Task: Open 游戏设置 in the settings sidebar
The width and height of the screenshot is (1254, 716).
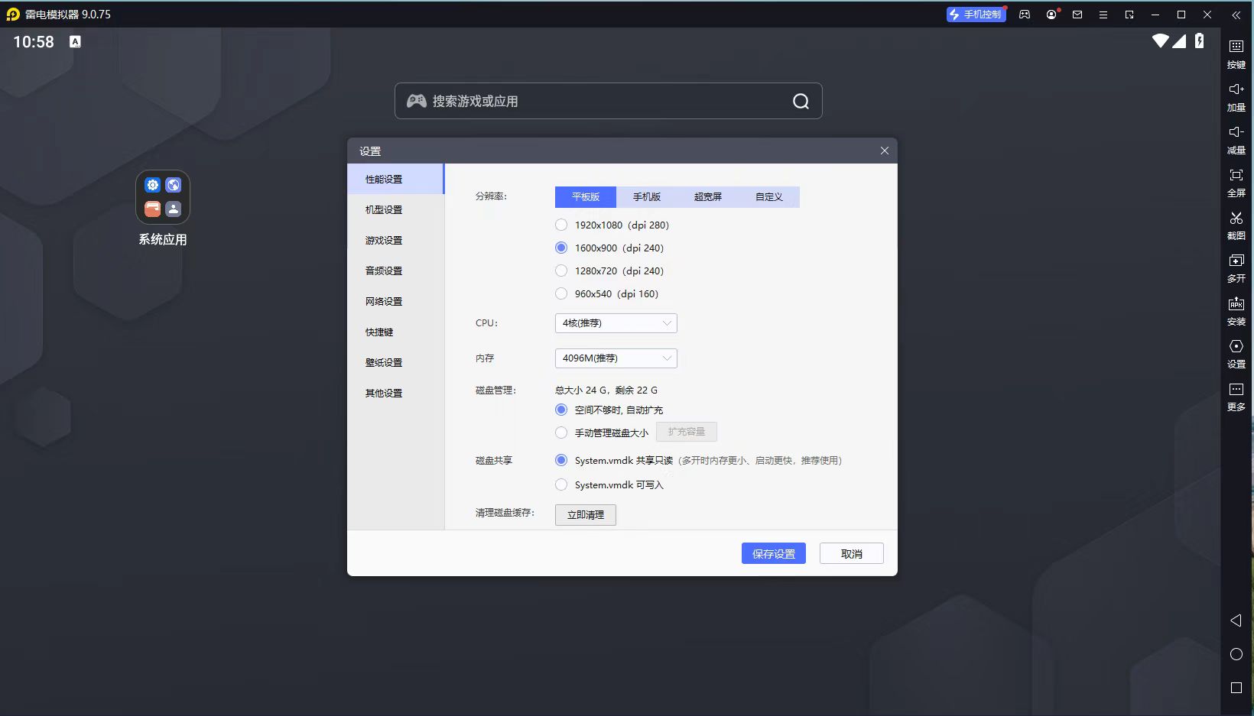Action: click(x=384, y=240)
